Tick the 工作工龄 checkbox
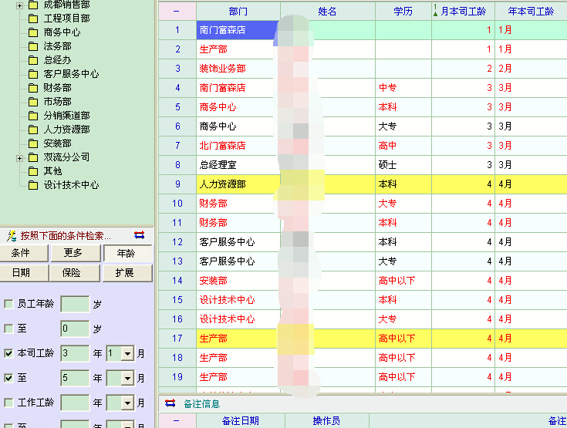The width and height of the screenshot is (567, 428). (9, 403)
